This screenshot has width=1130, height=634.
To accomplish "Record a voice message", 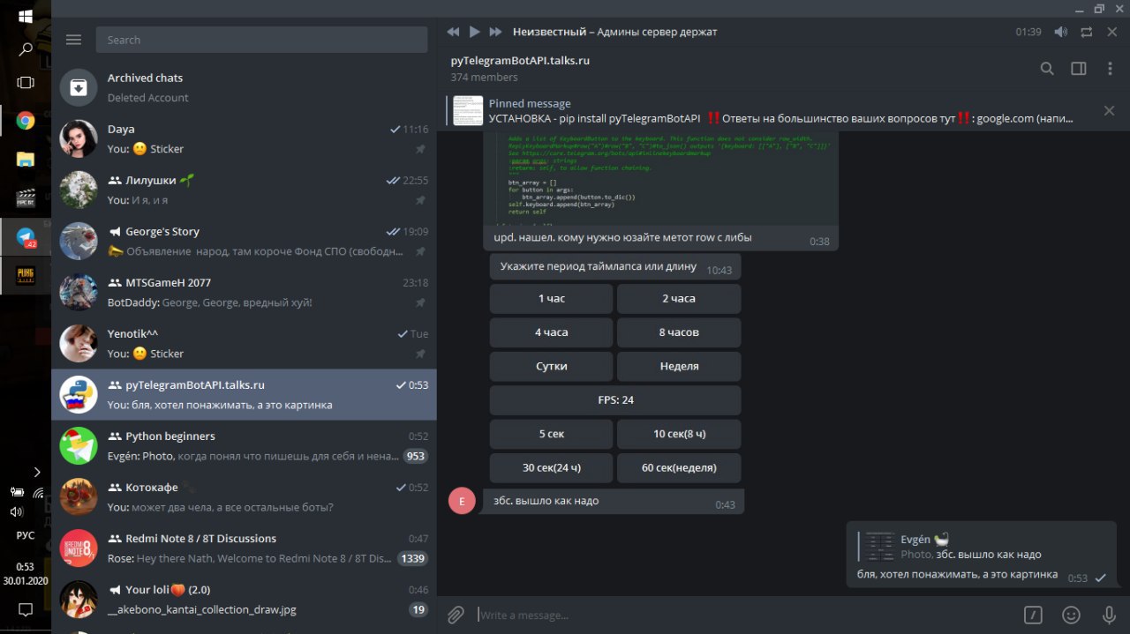I will point(1109,615).
